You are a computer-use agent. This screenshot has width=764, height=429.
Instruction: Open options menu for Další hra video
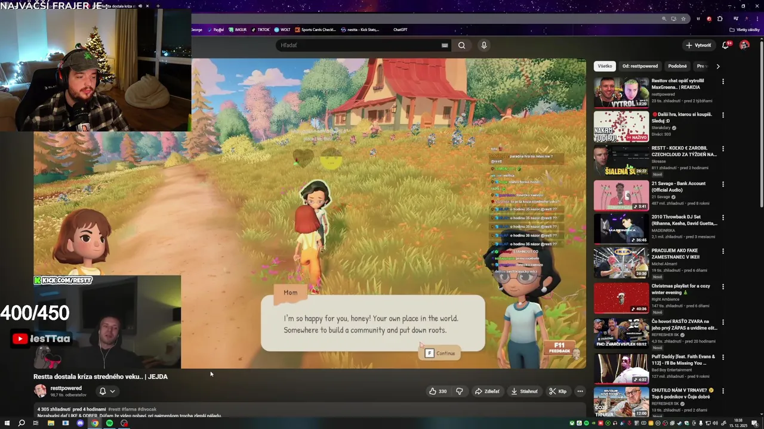tap(723, 115)
